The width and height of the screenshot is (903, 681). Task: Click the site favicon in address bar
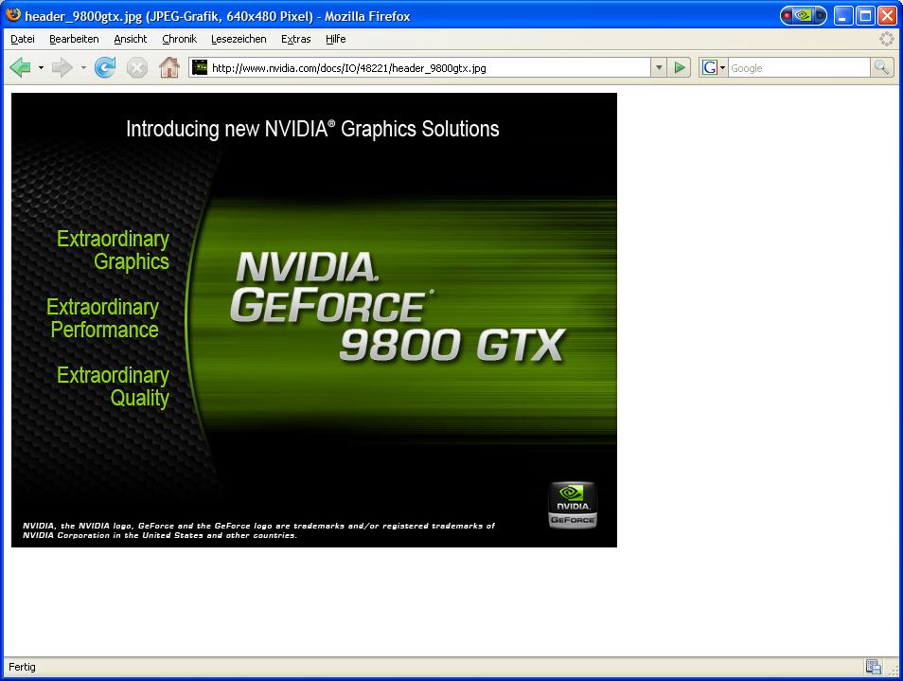(x=200, y=67)
